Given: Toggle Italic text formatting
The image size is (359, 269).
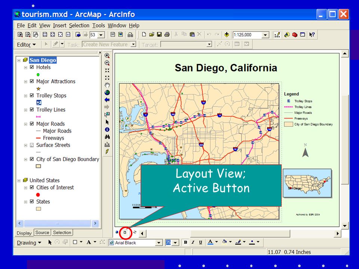Looking at the screenshot, I should 193,242.
